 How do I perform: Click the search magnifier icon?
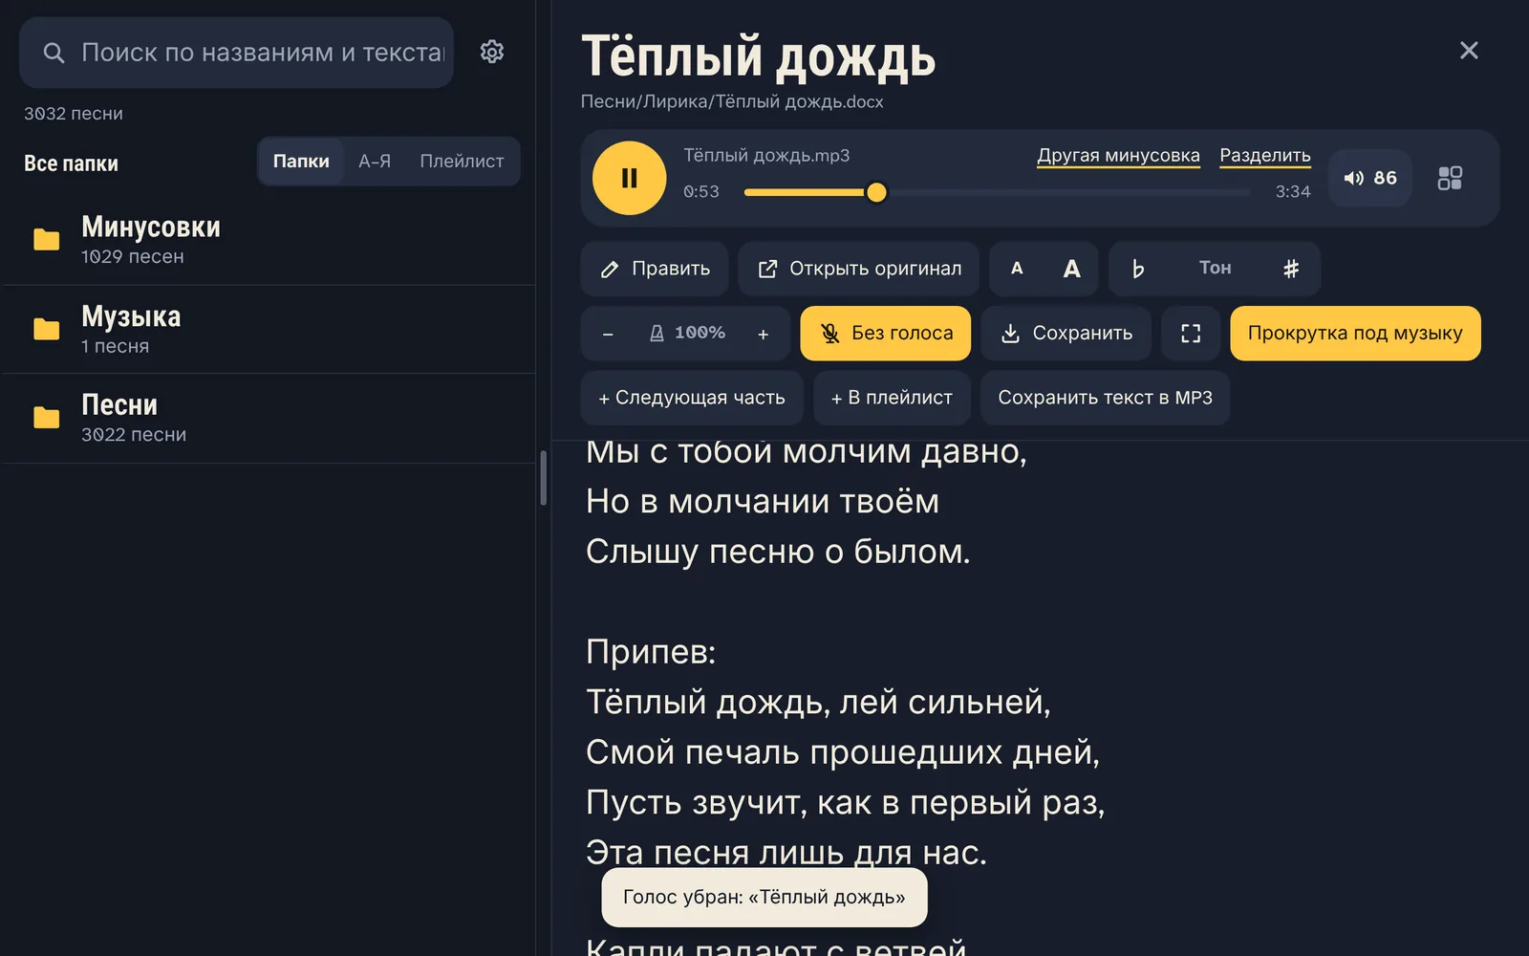54,53
